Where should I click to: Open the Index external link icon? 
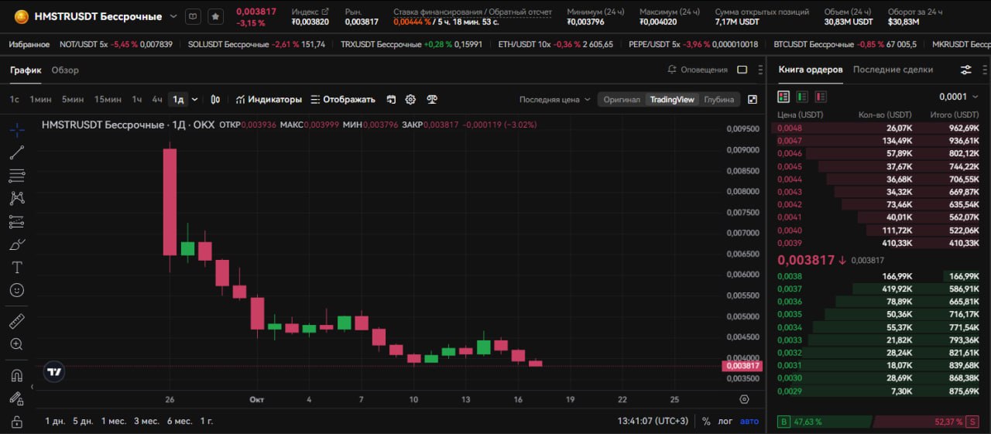pyautogui.click(x=324, y=12)
